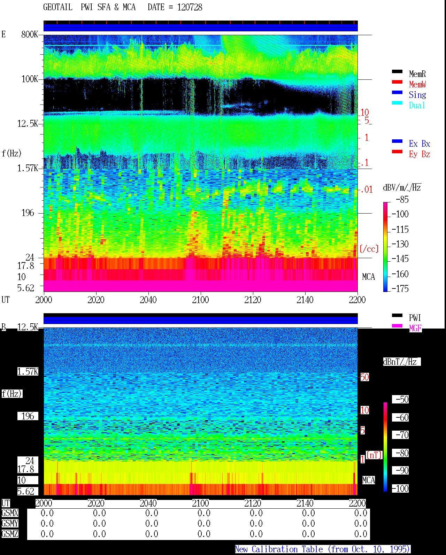The image size is (446, 555).
Task: Click the GSMX row label
Action: [x=10, y=513]
